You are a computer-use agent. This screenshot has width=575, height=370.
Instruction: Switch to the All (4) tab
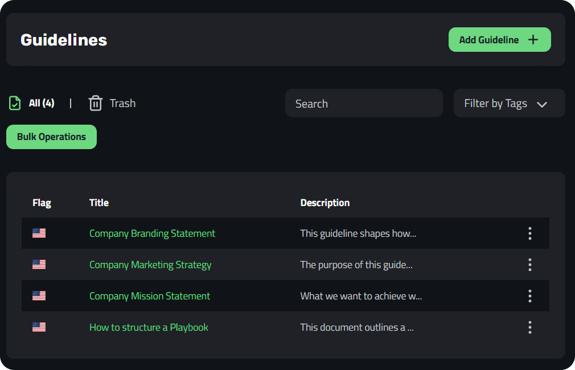(x=42, y=103)
